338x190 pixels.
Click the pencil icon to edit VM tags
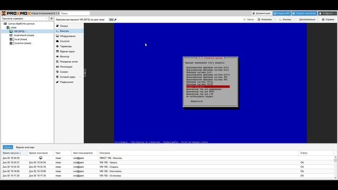coord(115,20)
